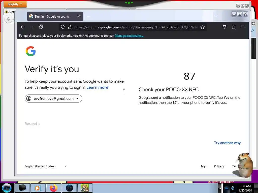Close the Sign in - Google Accounts tab
This screenshot has width=258, height=193.
click(x=79, y=16)
